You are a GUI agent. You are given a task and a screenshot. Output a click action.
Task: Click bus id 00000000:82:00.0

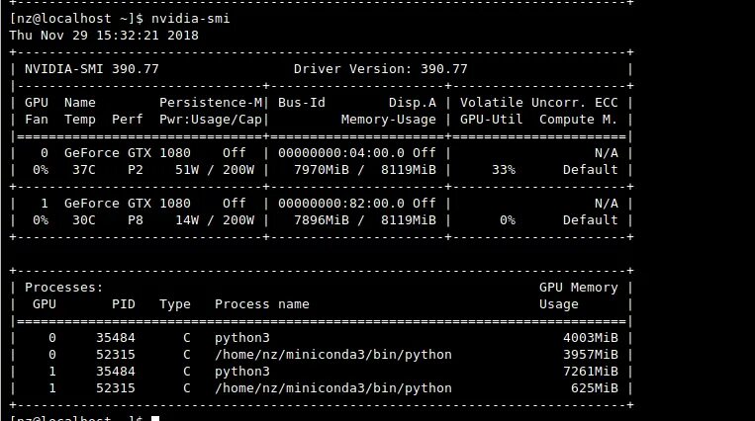(341, 204)
